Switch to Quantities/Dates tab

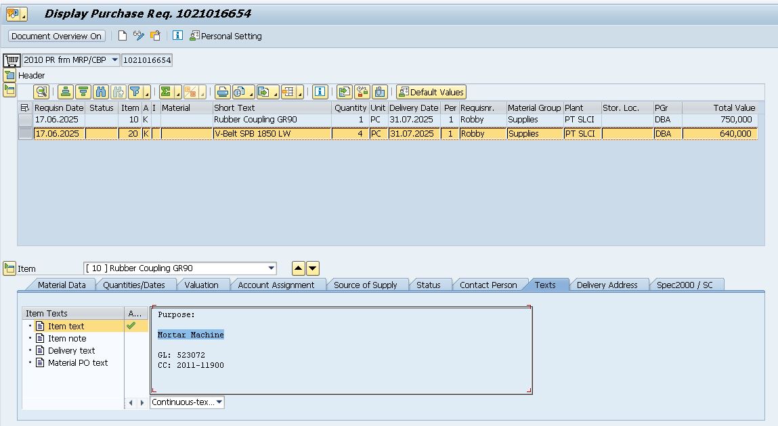[x=134, y=285]
